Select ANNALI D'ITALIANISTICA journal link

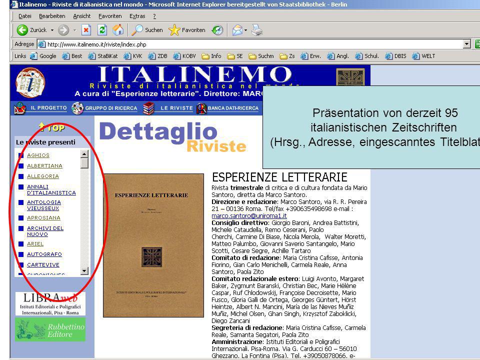pyautogui.click(x=51, y=190)
